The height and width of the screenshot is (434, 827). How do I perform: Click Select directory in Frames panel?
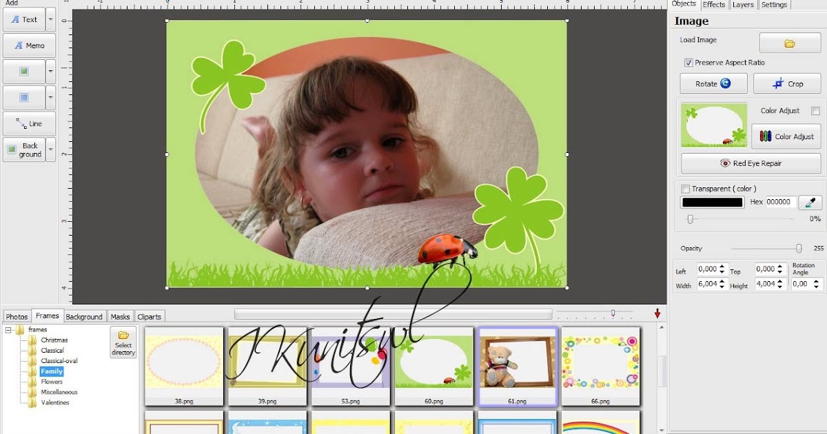[123, 342]
